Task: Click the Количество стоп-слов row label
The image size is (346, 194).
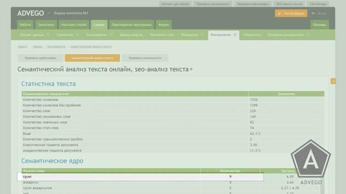Action: pyautogui.click(x=41, y=128)
